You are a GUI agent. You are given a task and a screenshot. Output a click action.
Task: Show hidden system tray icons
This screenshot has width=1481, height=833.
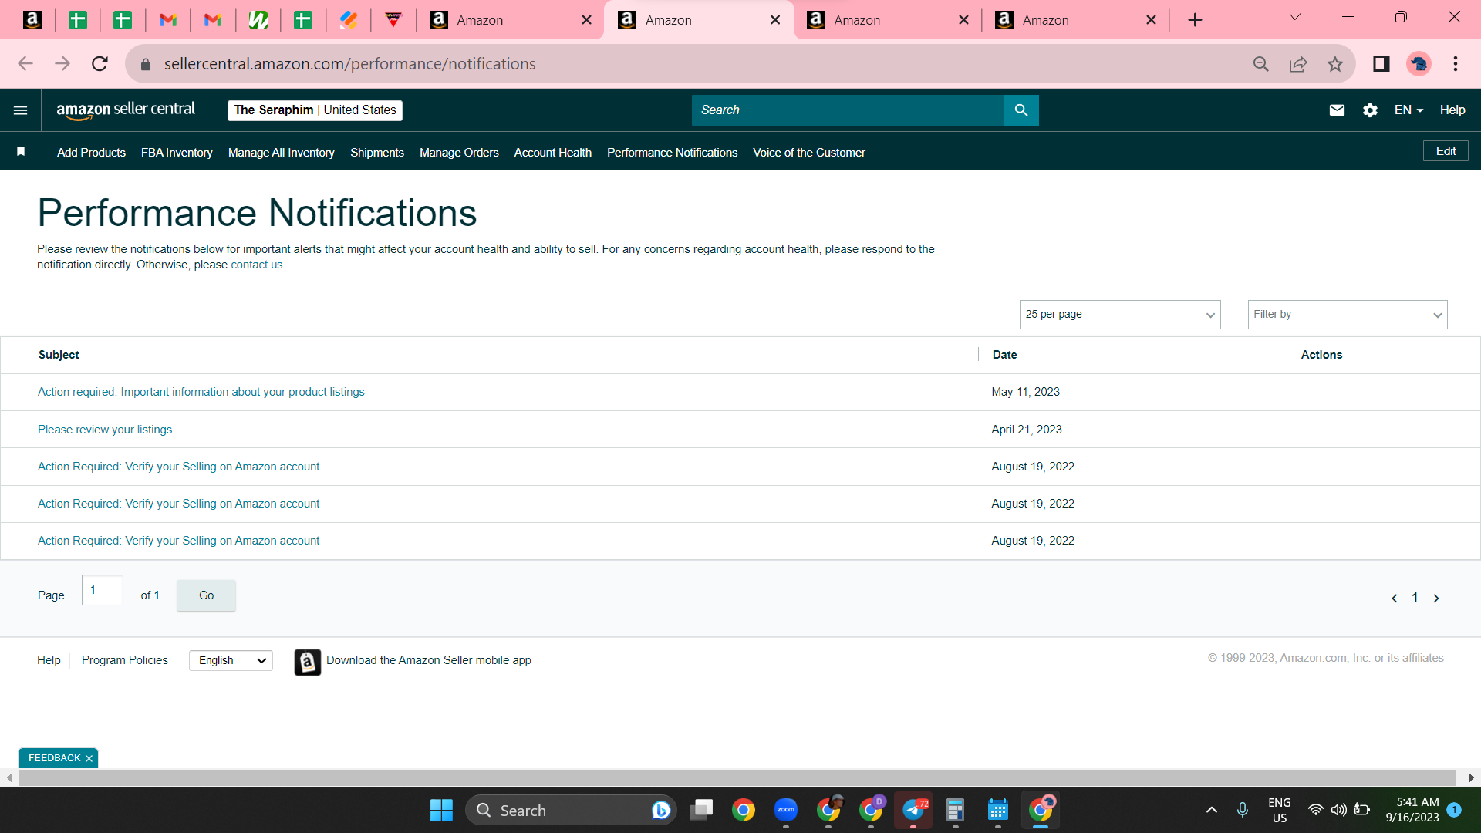[x=1212, y=810]
